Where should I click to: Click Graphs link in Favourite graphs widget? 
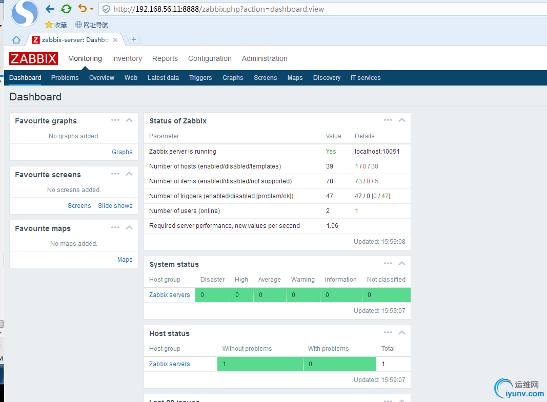[122, 152]
